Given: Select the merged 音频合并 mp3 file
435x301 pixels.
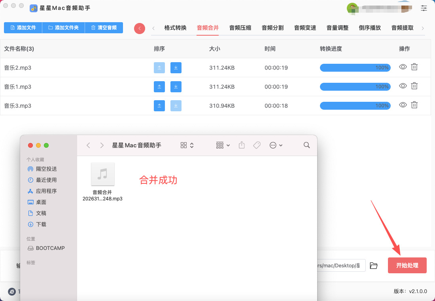Looking at the screenshot, I should point(102,174).
